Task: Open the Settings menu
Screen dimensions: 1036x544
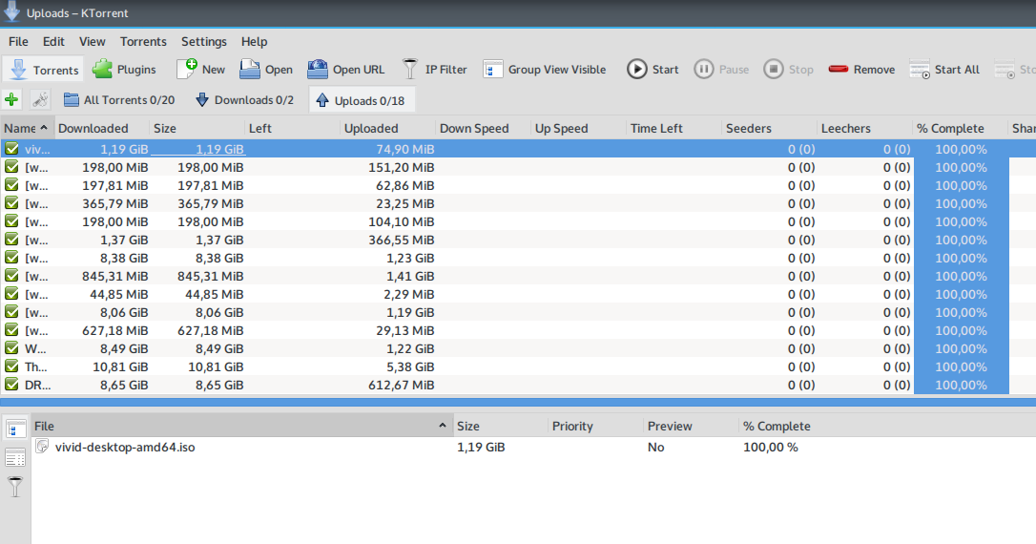Action: (x=203, y=42)
